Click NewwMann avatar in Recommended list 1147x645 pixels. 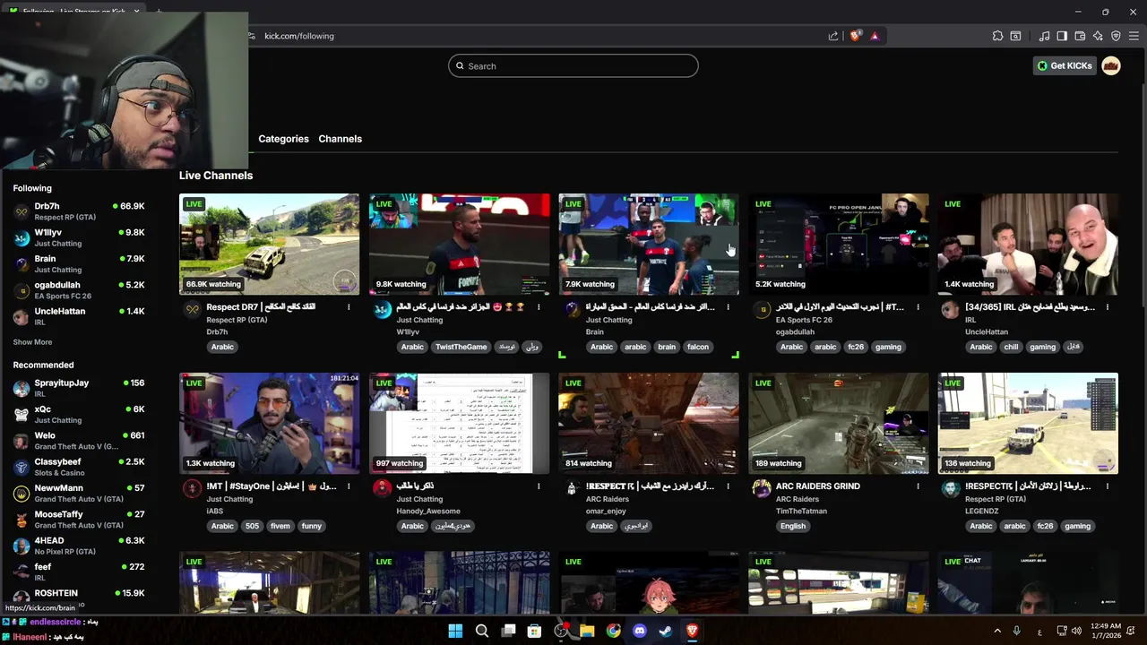click(x=22, y=494)
